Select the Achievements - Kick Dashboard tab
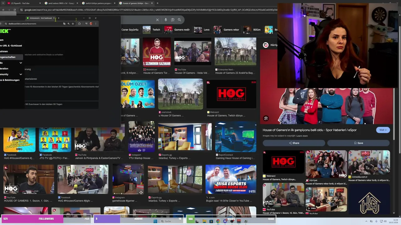This screenshot has width=401, height=225. pos(41,18)
